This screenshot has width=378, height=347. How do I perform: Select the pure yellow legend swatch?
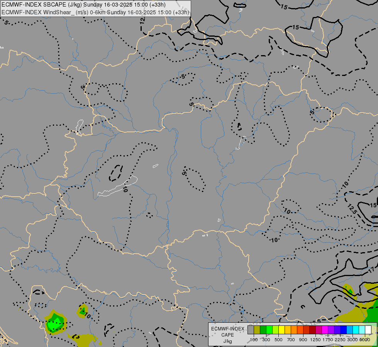pyautogui.click(x=282, y=330)
